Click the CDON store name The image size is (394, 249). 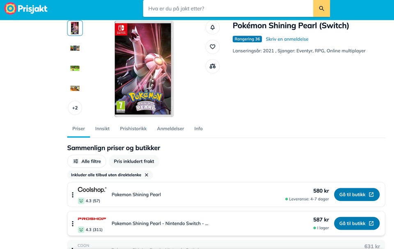pyautogui.click(x=83, y=245)
